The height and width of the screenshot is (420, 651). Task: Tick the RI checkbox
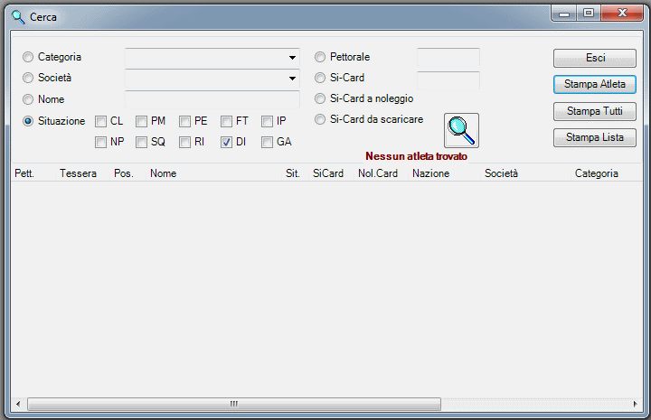tap(184, 142)
